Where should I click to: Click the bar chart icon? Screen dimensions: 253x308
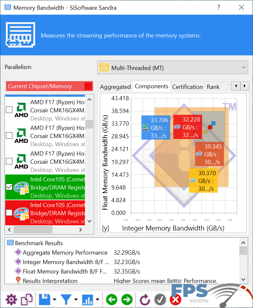click(88, 300)
